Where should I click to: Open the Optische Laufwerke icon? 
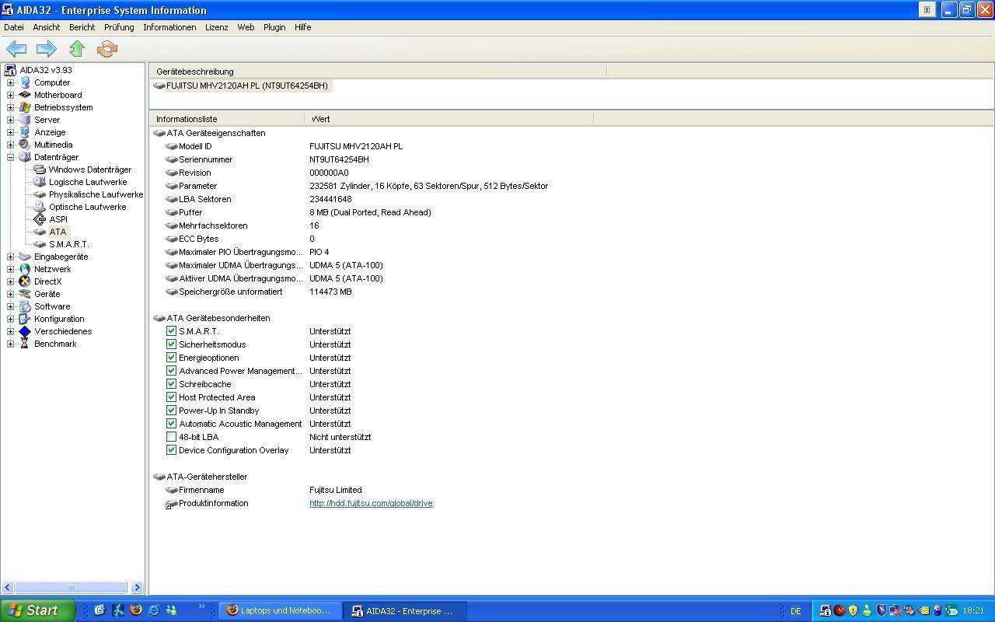pos(40,207)
